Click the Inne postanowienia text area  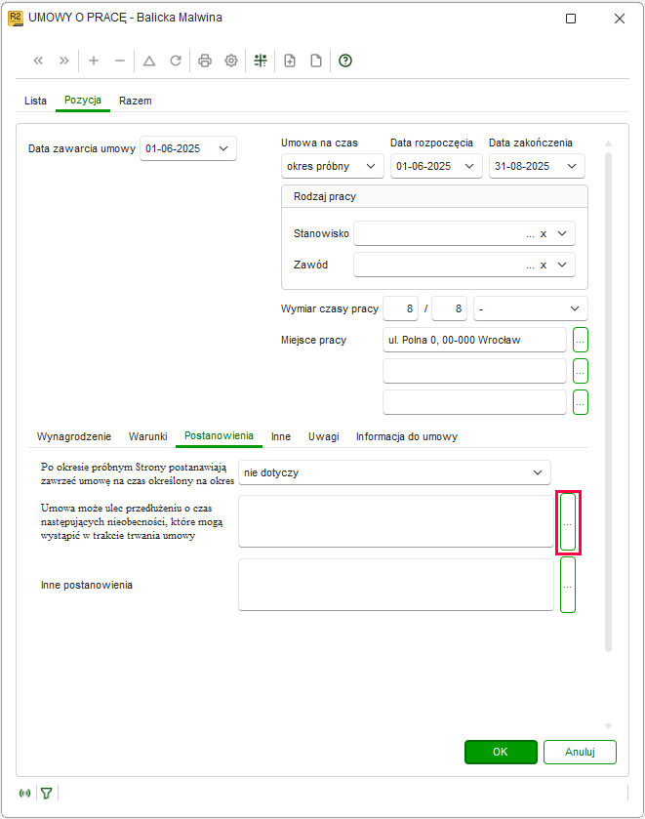coord(396,585)
